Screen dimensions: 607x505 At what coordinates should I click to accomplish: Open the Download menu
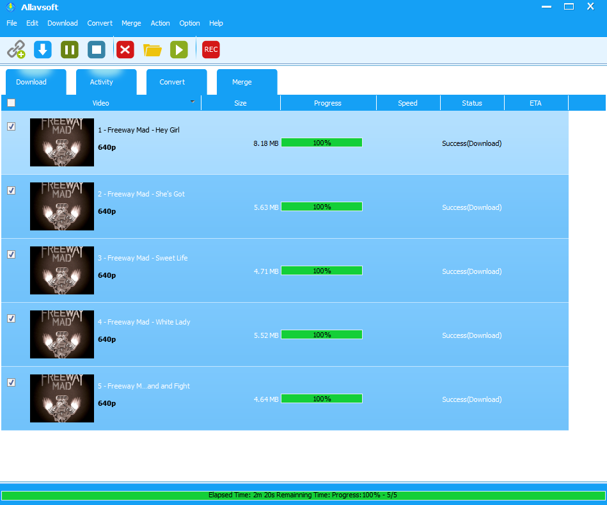62,23
